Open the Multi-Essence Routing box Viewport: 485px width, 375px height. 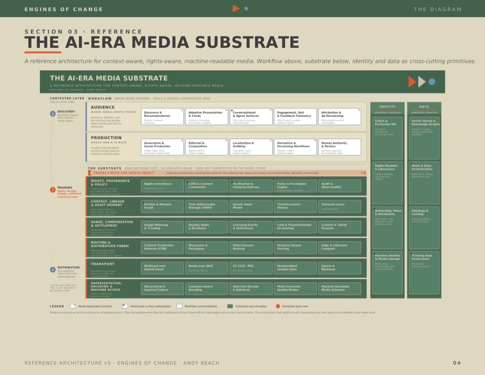[x=251, y=248]
